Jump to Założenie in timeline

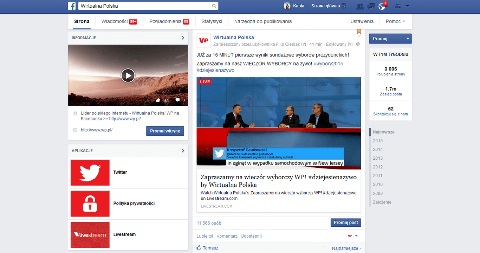tap(382, 202)
